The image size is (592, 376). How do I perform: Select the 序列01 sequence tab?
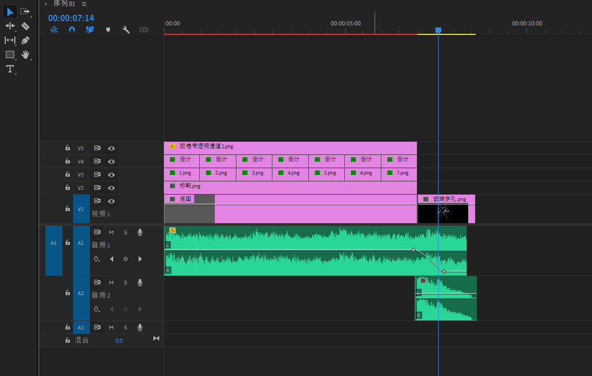(x=64, y=4)
